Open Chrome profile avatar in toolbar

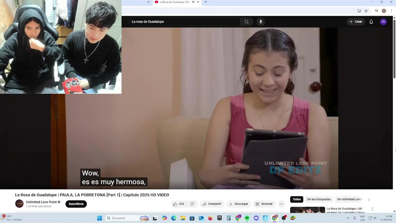pyautogui.click(x=384, y=11)
